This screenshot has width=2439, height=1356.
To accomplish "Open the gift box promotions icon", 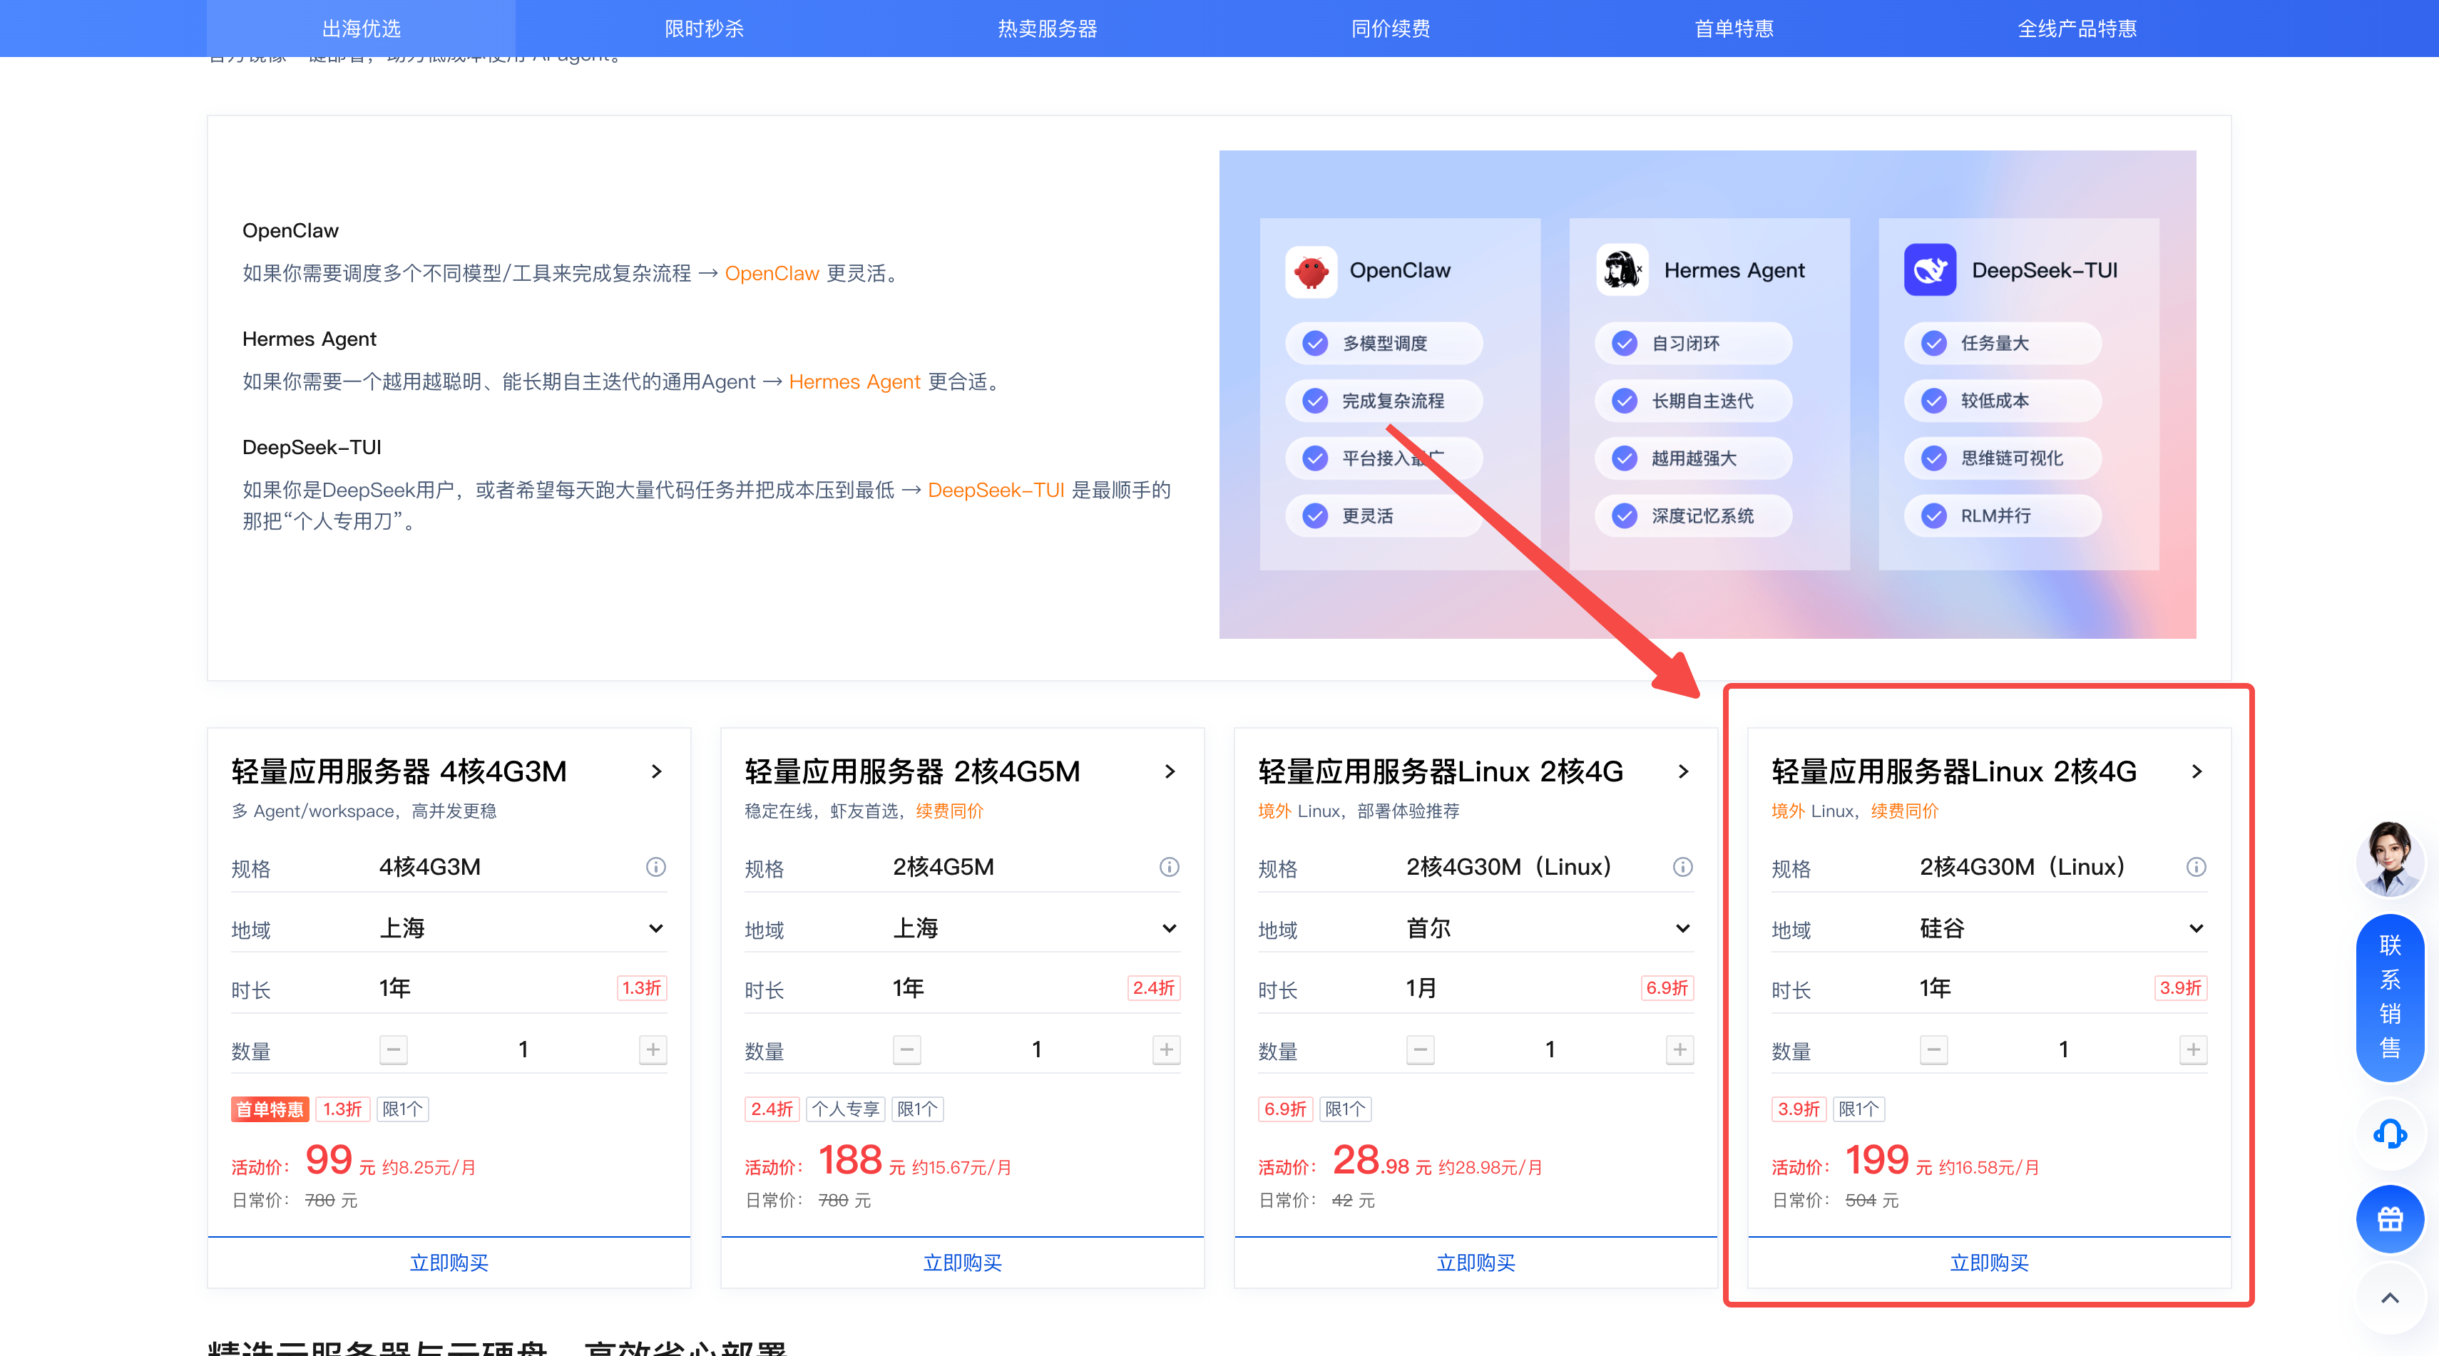I will click(x=2390, y=1219).
